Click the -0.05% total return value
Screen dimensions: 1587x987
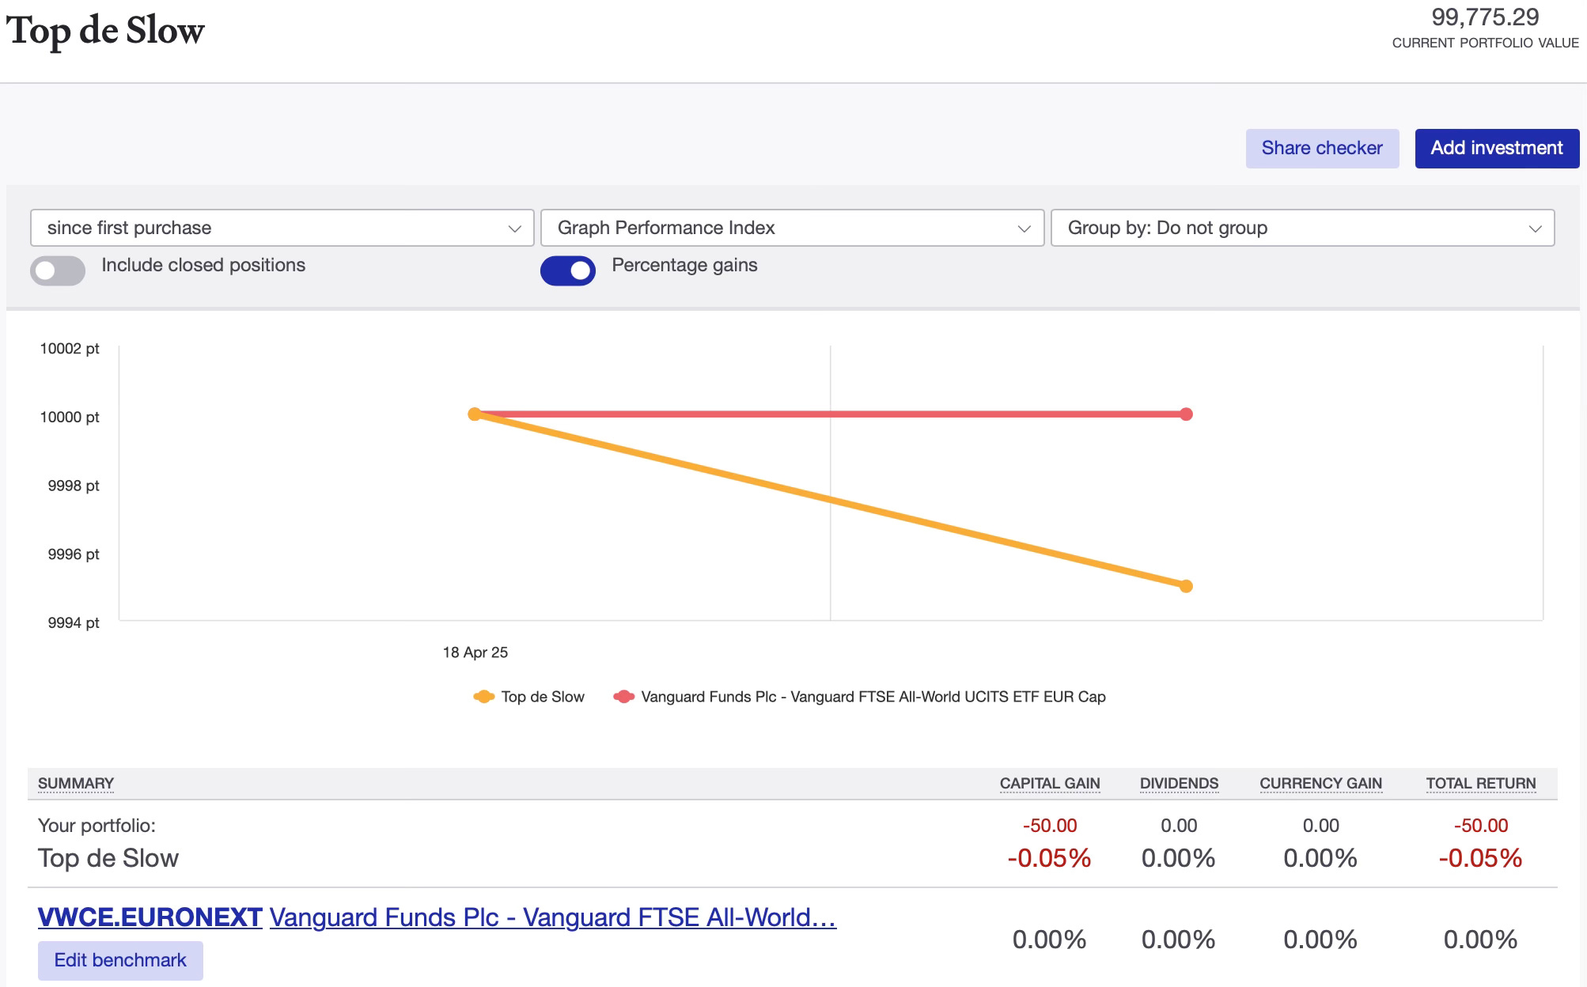[1480, 858]
